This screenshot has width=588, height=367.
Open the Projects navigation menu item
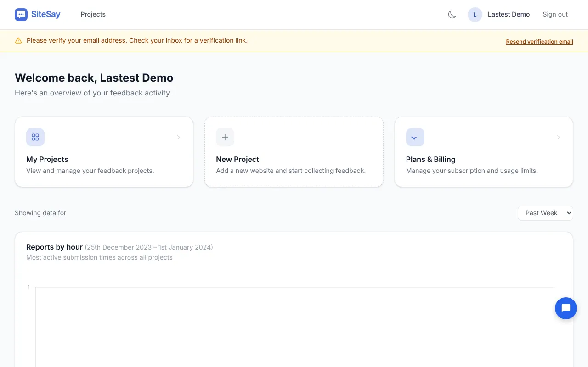[93, 15]
